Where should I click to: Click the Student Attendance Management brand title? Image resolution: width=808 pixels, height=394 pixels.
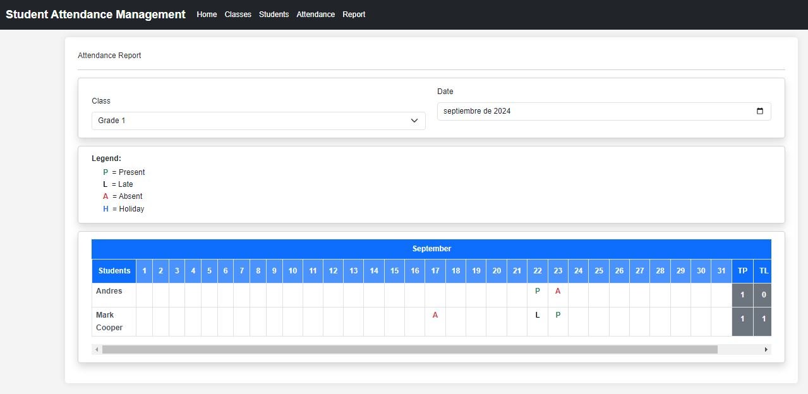[x=95, y=15]
